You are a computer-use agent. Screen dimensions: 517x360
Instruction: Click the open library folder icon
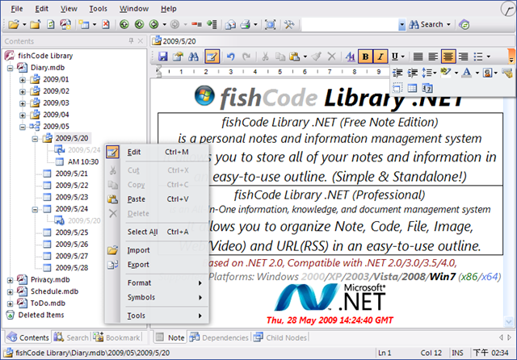[14, 24]
